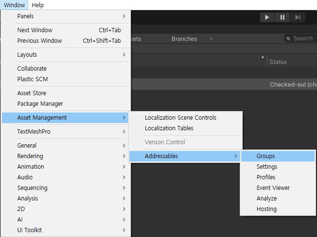Expand the Analysis submenu
317x237 pixels.
[65, 198]
